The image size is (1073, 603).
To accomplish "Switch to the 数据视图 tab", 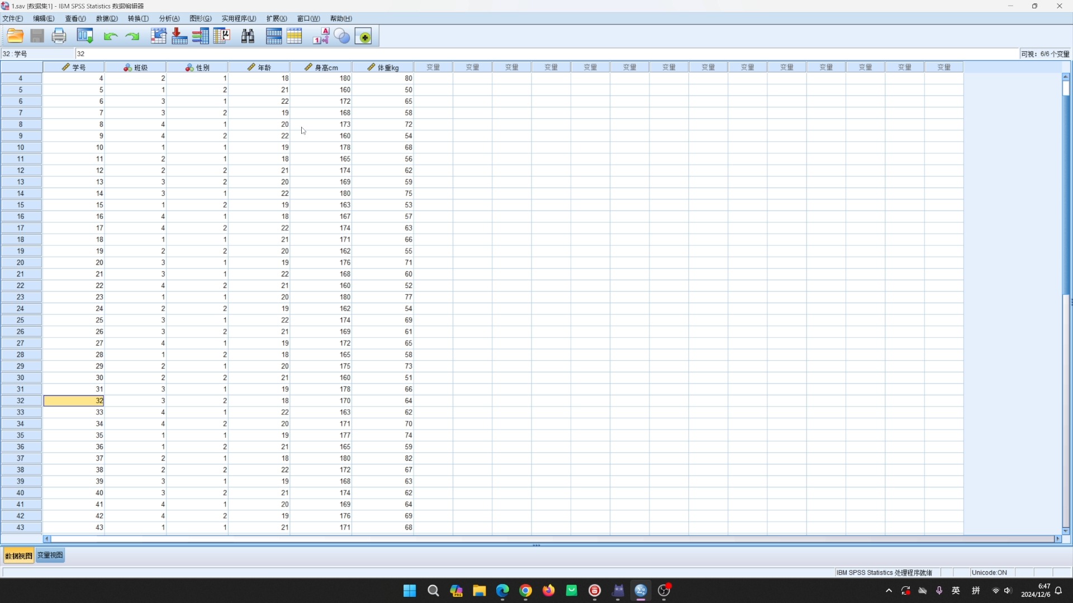I will point(18,556).
